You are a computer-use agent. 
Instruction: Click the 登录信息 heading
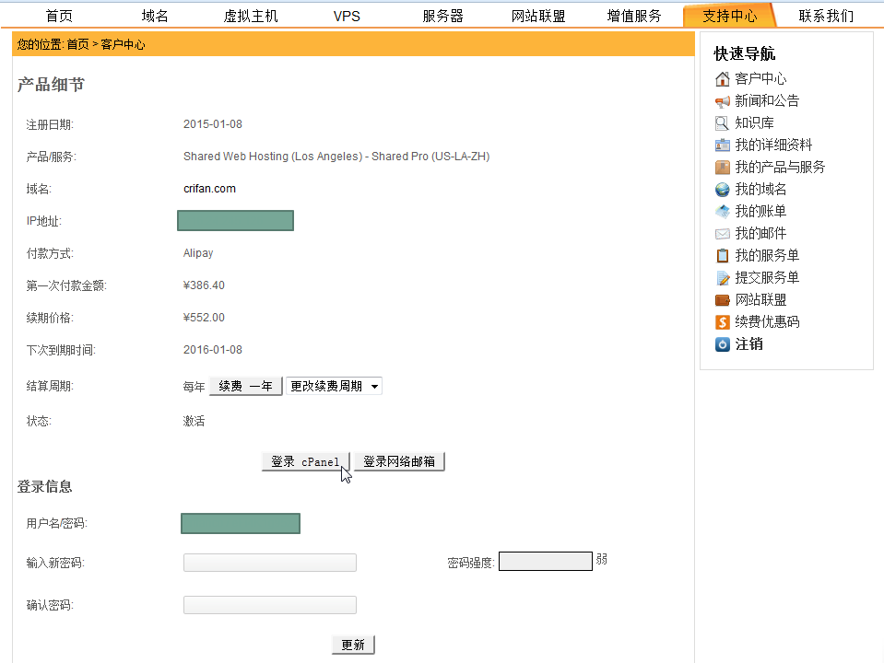coord(44,487)
